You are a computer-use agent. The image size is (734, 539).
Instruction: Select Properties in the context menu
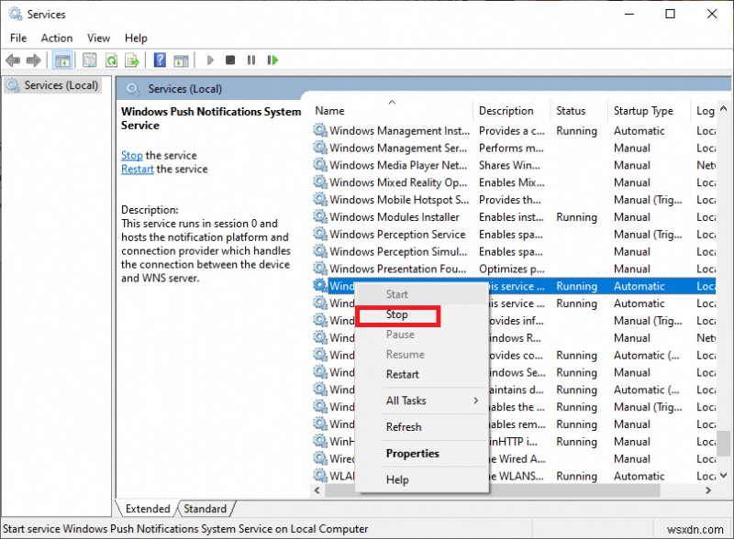tap(412, 454)
